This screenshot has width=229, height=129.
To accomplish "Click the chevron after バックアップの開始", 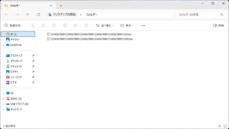I will coord(81,15).
